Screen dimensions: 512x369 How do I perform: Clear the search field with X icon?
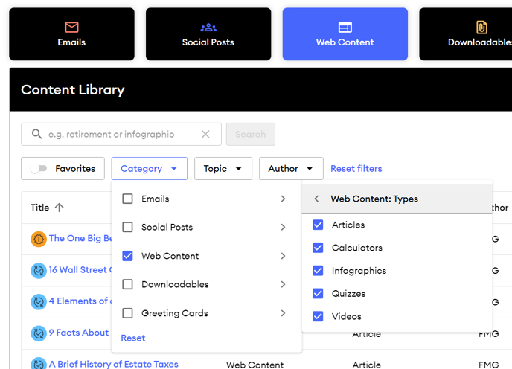(205, 135)
